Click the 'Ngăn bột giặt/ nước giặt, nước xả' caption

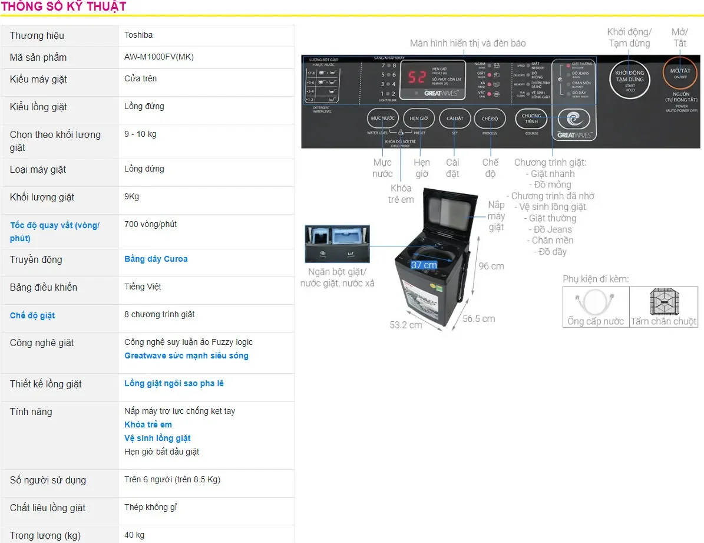click(337, 277)
